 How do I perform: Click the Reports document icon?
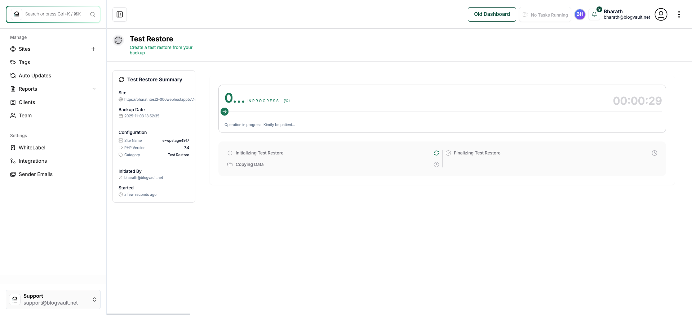coord(13,89)
